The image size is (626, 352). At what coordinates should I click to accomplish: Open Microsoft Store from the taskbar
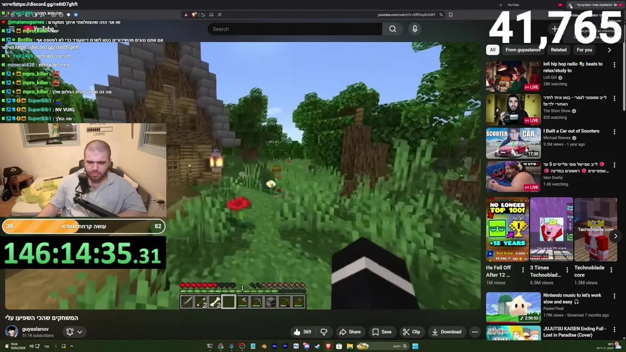[x=339, y=346]
